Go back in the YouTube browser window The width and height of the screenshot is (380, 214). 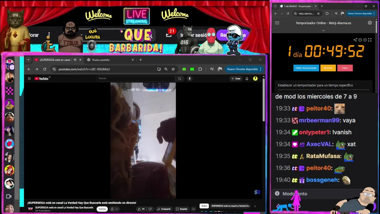click(29, 69)
